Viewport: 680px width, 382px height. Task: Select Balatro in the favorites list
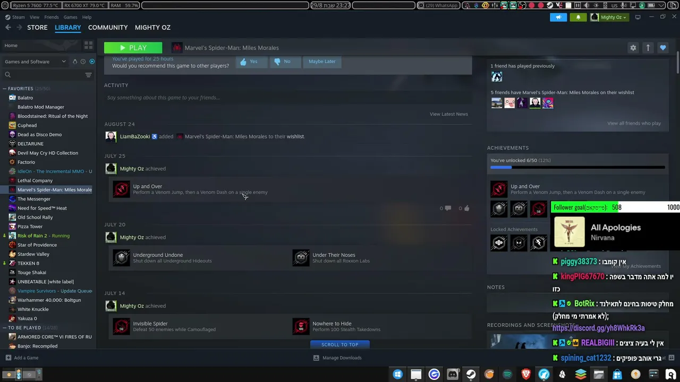point(25,98)
